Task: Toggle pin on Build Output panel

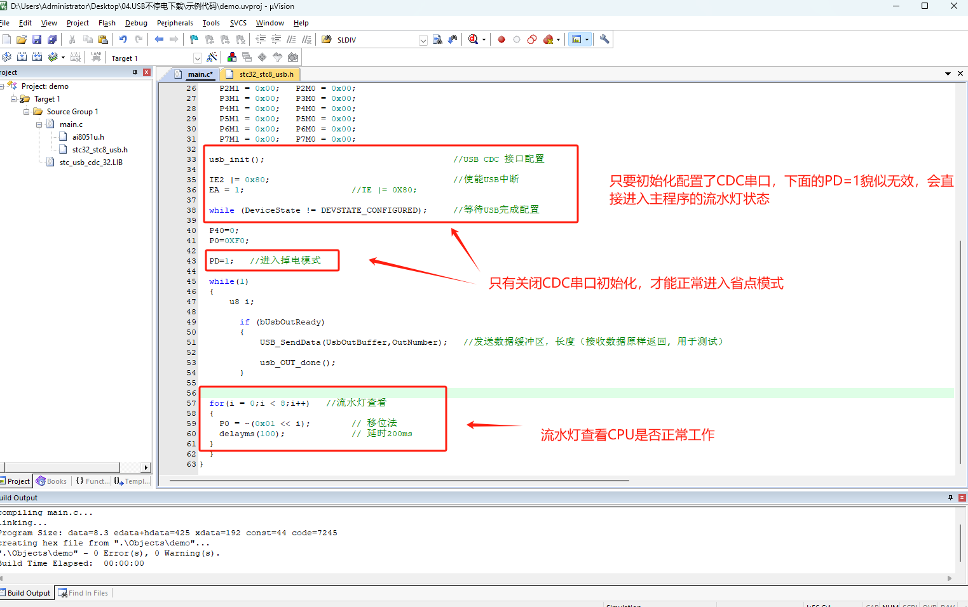Action: click(950, 498)
